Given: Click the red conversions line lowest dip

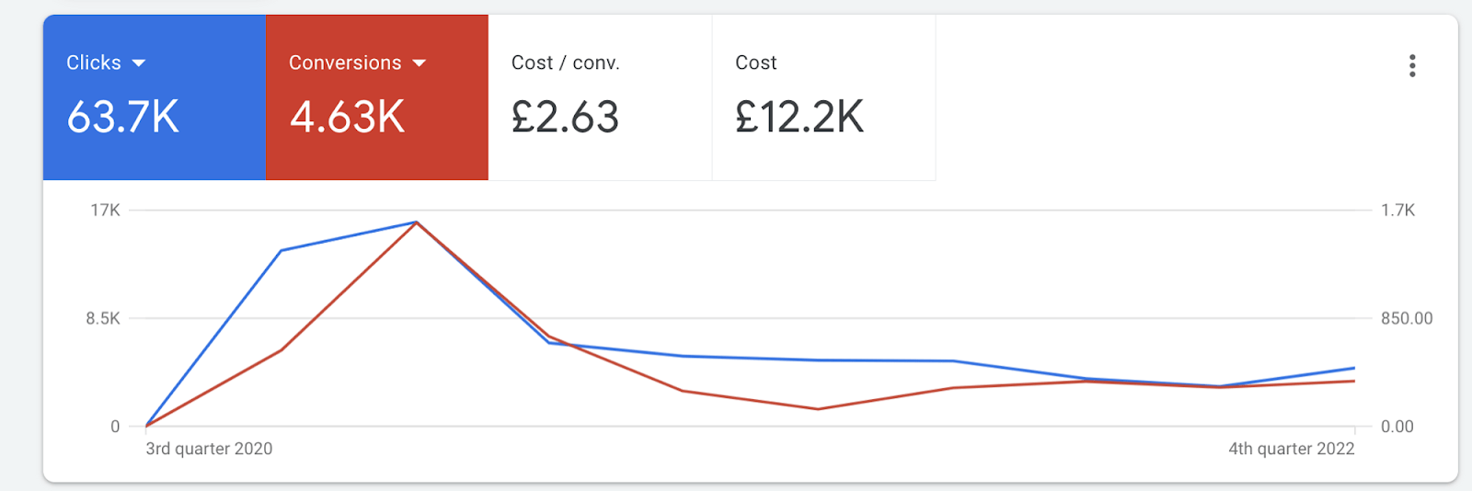Looking at the screenshot, I should point(818,409).
